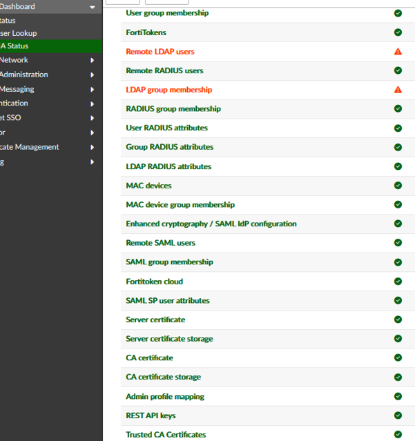Open User Lookup in sidebar
The width and height of the screenshot is (415, 441).
[50, 33]
